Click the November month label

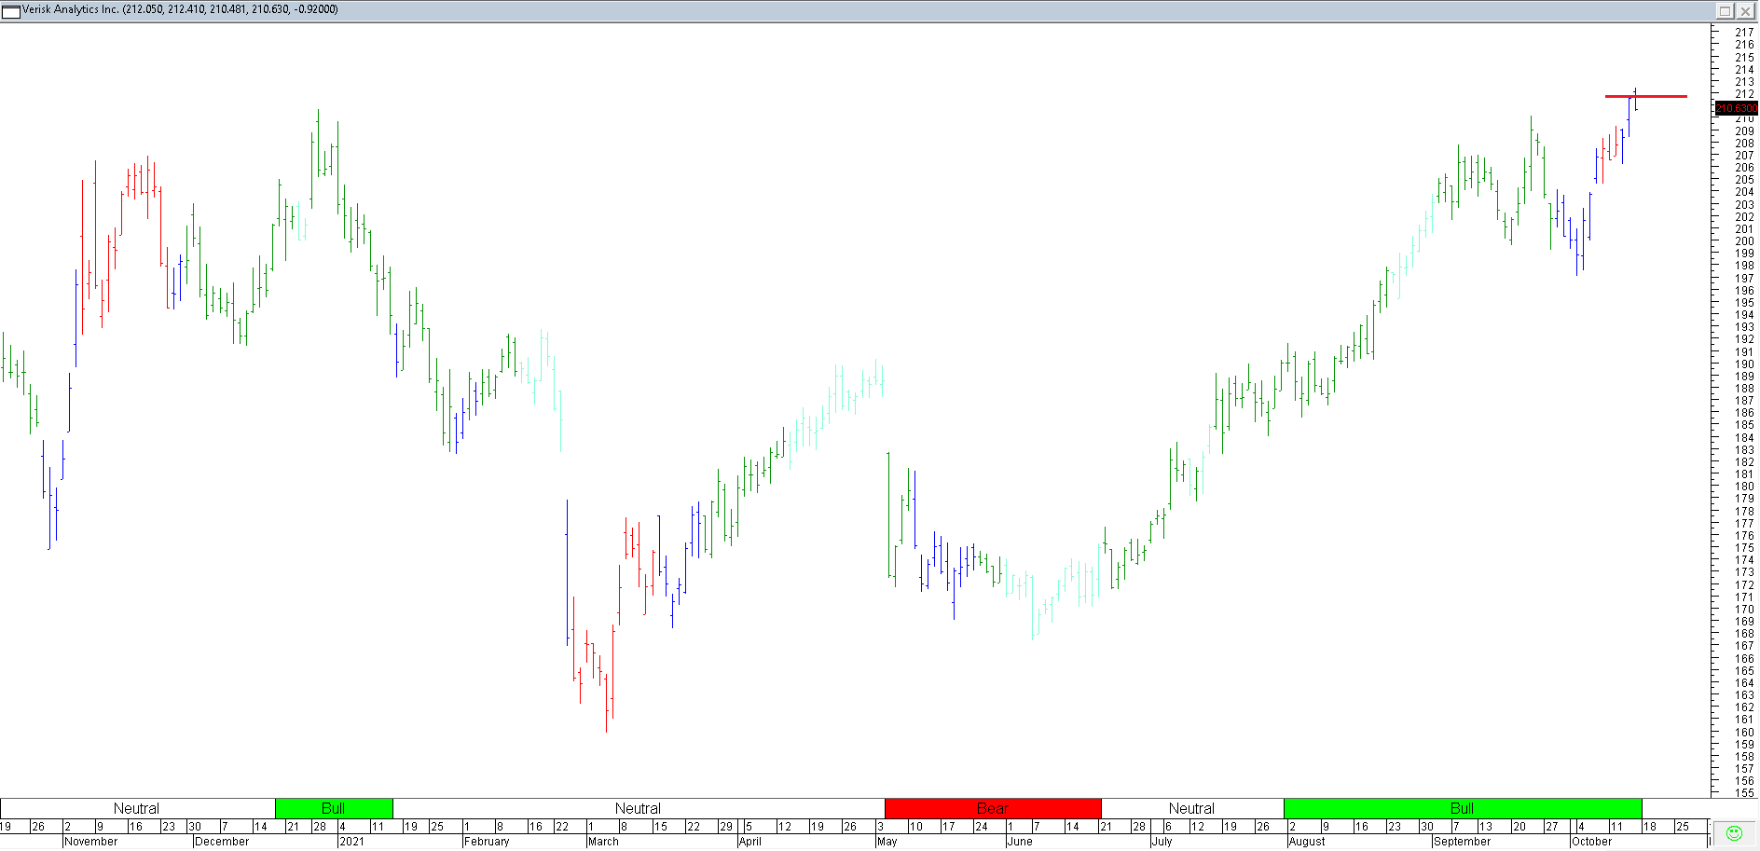pos(91,842)
